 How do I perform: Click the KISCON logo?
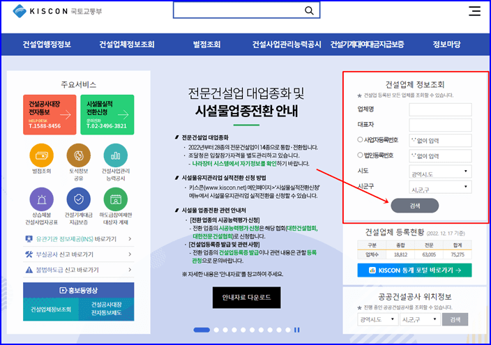click(57, 11)
